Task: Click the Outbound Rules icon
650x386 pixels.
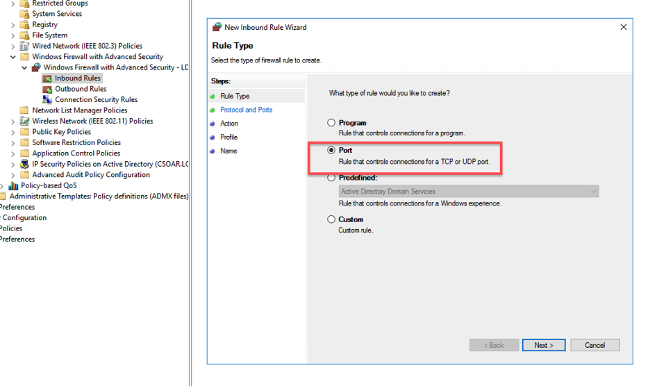Action: coord(47,89)
